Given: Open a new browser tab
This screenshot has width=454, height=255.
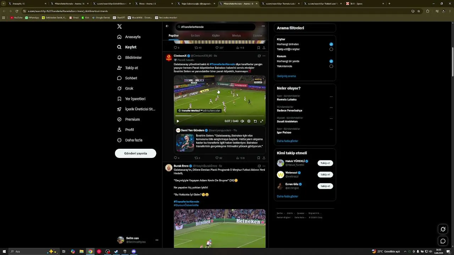Looking at the screenshot, I should pos(389,4).
